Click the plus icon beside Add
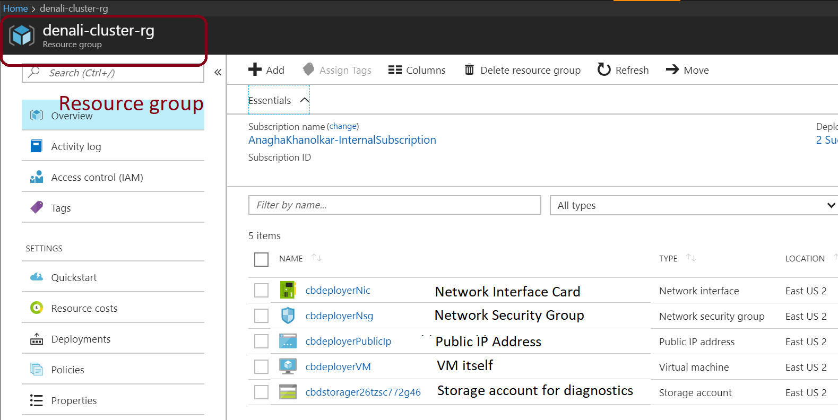The width and height of the screenshot is (838, 420). pos(255,69)
